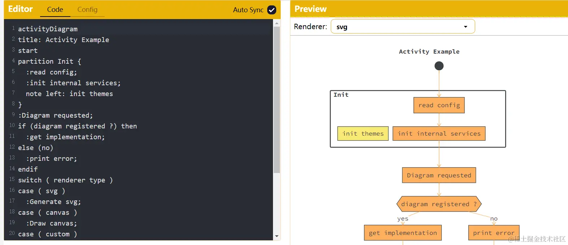Click the 'start' code line
This screenshot has width=568, height=245.
28,50
